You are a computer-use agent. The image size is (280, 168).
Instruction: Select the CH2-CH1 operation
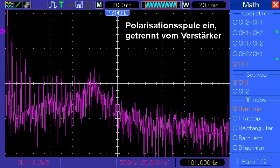point(247,22)
